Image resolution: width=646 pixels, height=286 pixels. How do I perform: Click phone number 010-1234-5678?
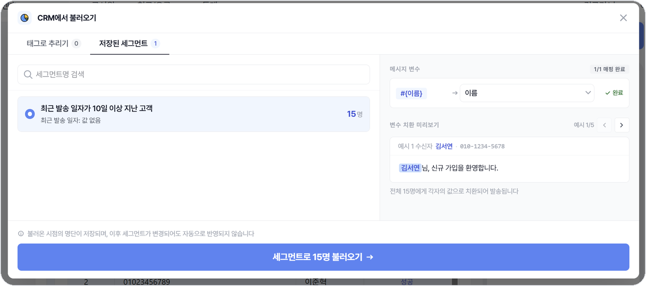(x=482, y=146)
